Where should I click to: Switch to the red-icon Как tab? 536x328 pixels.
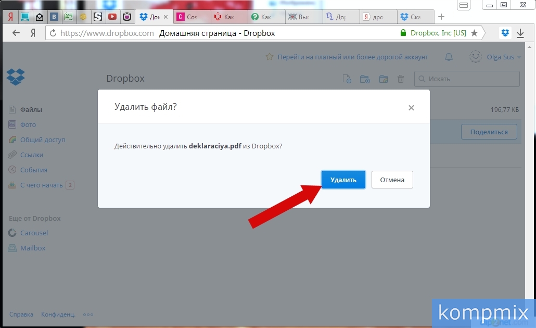(x=229, y=17)
